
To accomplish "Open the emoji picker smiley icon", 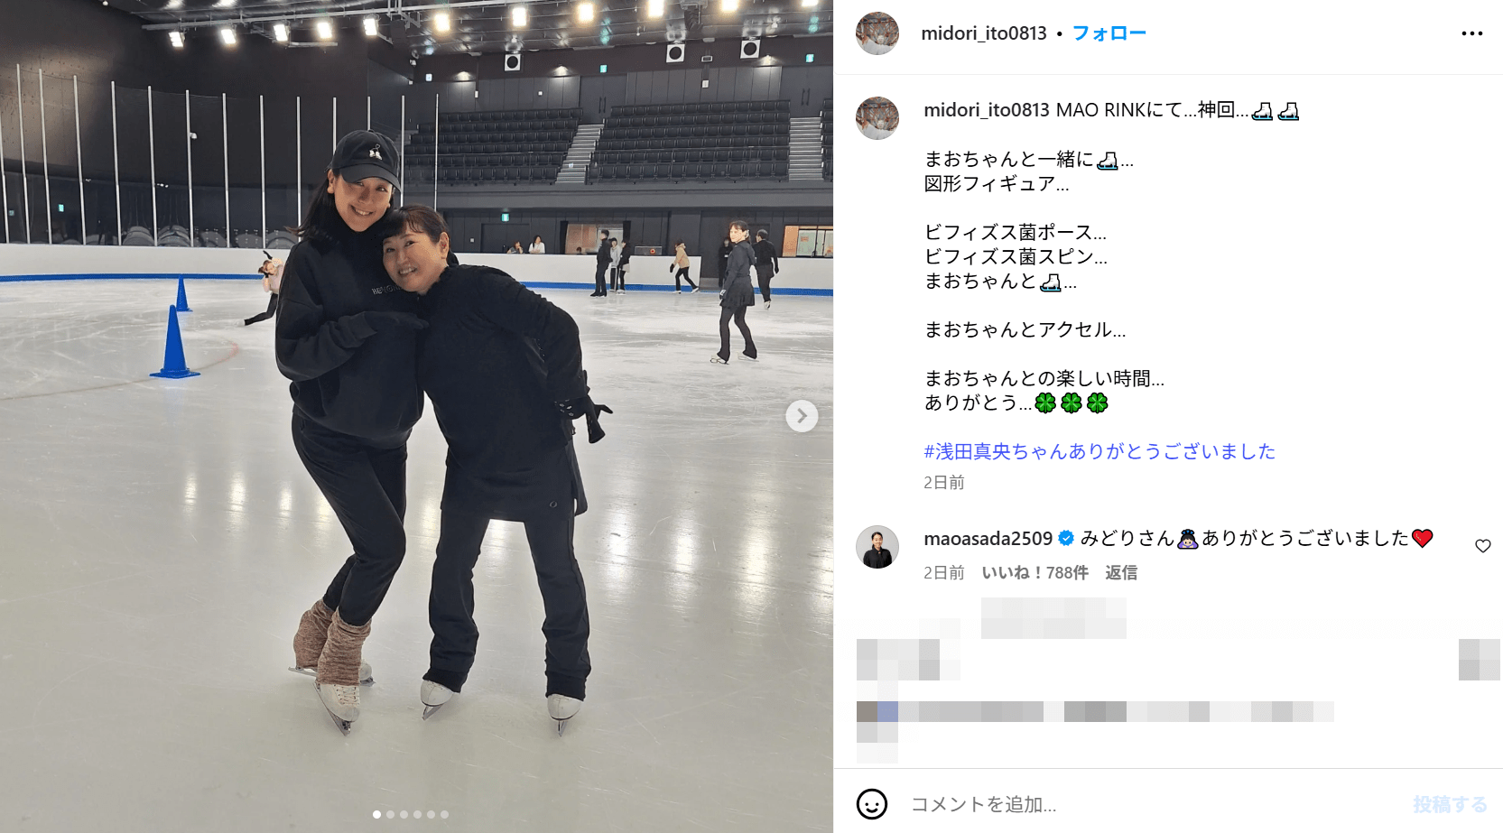I will click(872, 804).
